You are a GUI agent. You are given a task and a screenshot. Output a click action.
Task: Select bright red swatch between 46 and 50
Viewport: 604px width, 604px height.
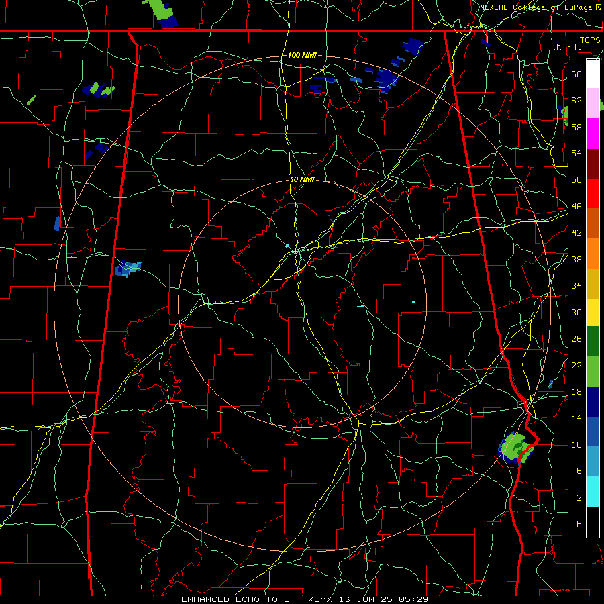(593, 193)
